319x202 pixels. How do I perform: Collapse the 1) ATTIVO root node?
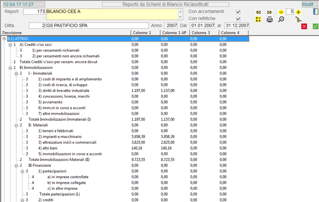[x=4, y=39]
